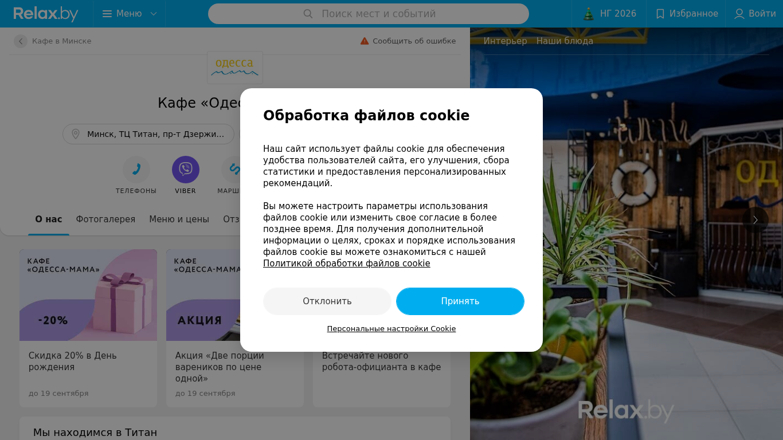Open the hamburger Меню icon

click(x=107, y=14)
